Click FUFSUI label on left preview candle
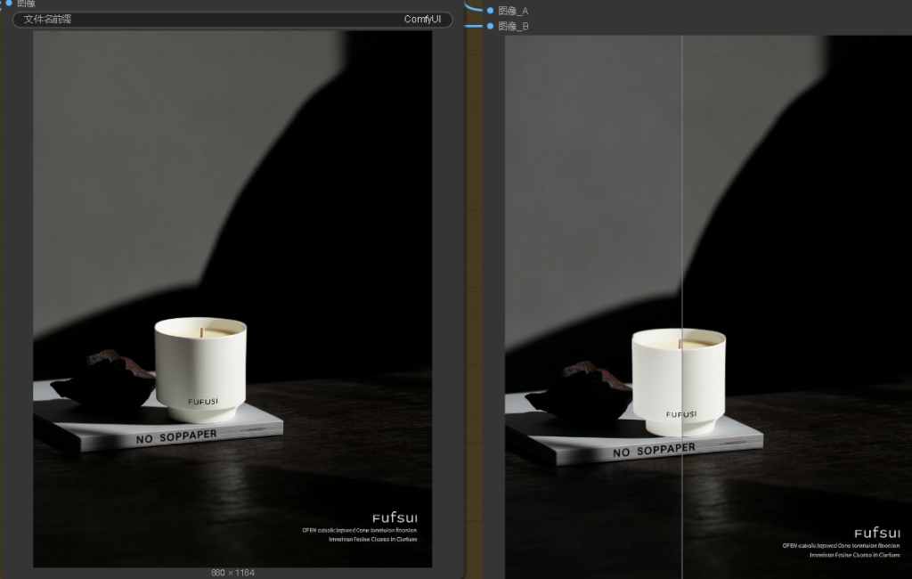The image size is (912, 579). [203, 402]
